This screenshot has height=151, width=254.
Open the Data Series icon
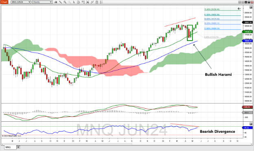click(88, 2)
